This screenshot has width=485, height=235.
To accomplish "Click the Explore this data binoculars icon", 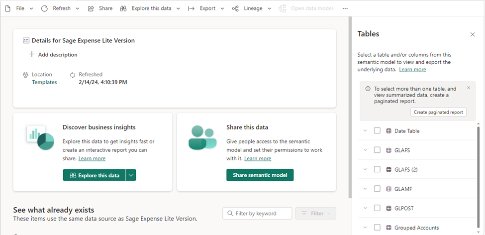I will [123, 8].
